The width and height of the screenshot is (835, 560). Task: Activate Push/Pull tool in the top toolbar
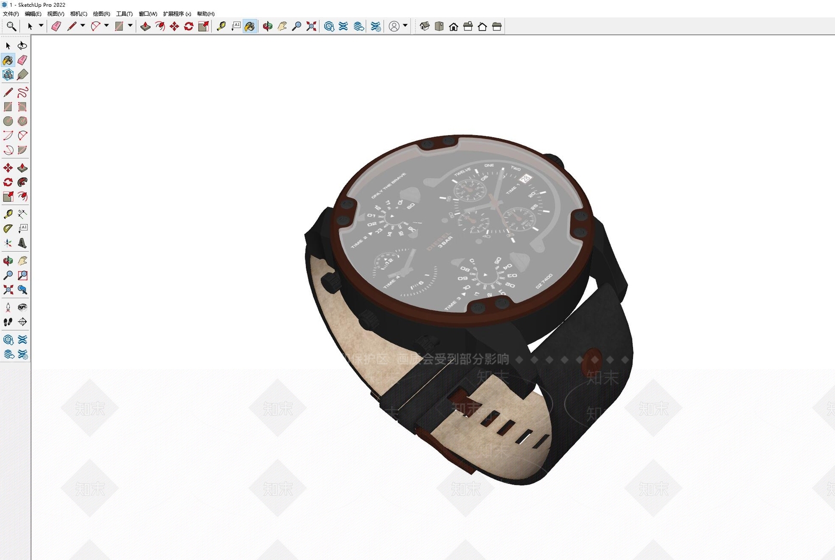point(146,27)
